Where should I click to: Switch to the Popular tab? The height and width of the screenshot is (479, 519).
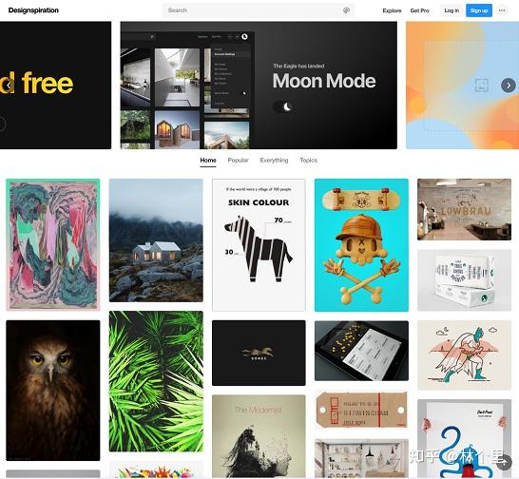click(x=238, y=161)
